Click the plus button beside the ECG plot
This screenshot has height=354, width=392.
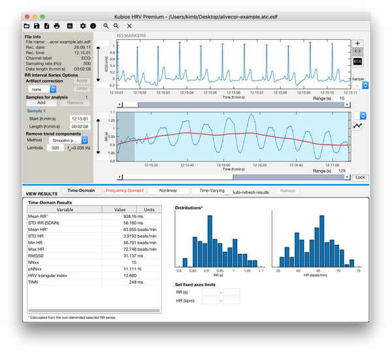[357, 43]
